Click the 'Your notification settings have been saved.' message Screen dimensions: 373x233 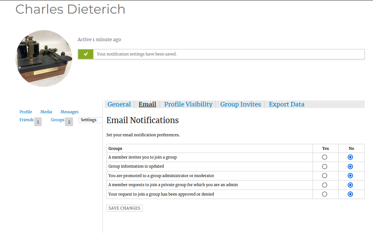(x=136, y=54)
